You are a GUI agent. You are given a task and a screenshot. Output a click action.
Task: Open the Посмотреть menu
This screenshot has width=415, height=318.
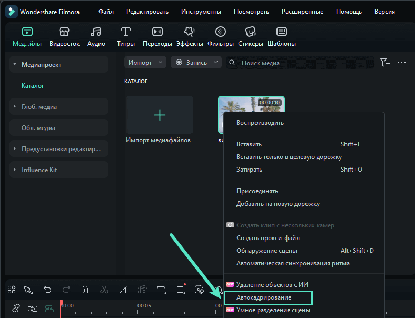click(251, 12)
